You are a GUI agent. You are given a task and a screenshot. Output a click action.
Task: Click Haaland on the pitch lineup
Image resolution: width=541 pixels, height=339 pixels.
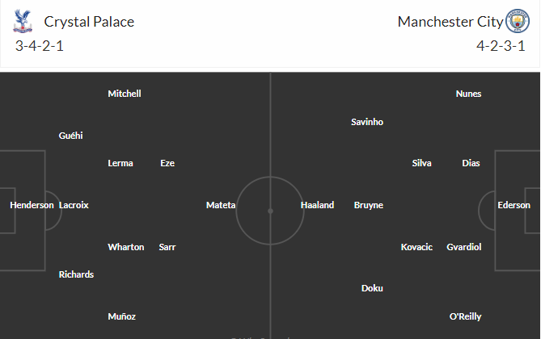click(x=317, y=205)
